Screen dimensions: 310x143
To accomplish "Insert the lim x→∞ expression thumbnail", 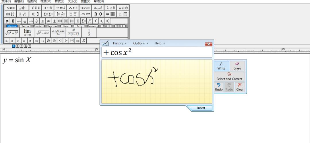I will point(27,32).
